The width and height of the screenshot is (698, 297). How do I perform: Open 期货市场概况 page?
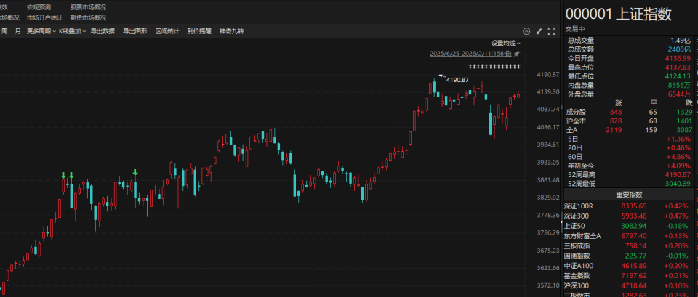(88, 17)
